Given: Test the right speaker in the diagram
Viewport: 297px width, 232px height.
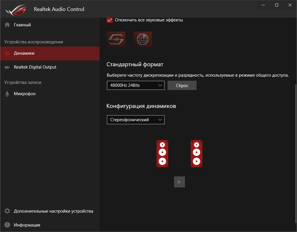Looking at the screenshot, I should coord(197,154).
